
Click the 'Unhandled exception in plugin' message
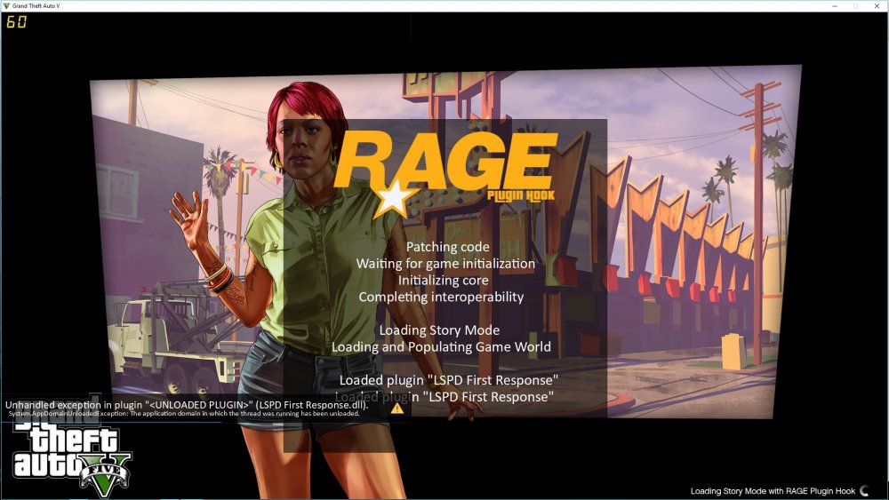click(x=187, y=405)
